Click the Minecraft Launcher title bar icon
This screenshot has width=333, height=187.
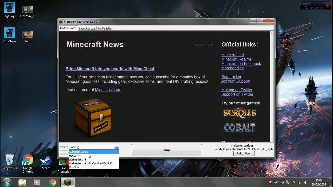61,22
